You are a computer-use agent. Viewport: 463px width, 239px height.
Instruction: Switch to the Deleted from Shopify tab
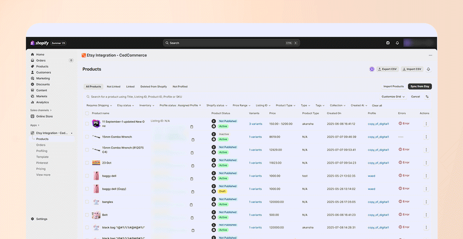[x=154, y=87]
